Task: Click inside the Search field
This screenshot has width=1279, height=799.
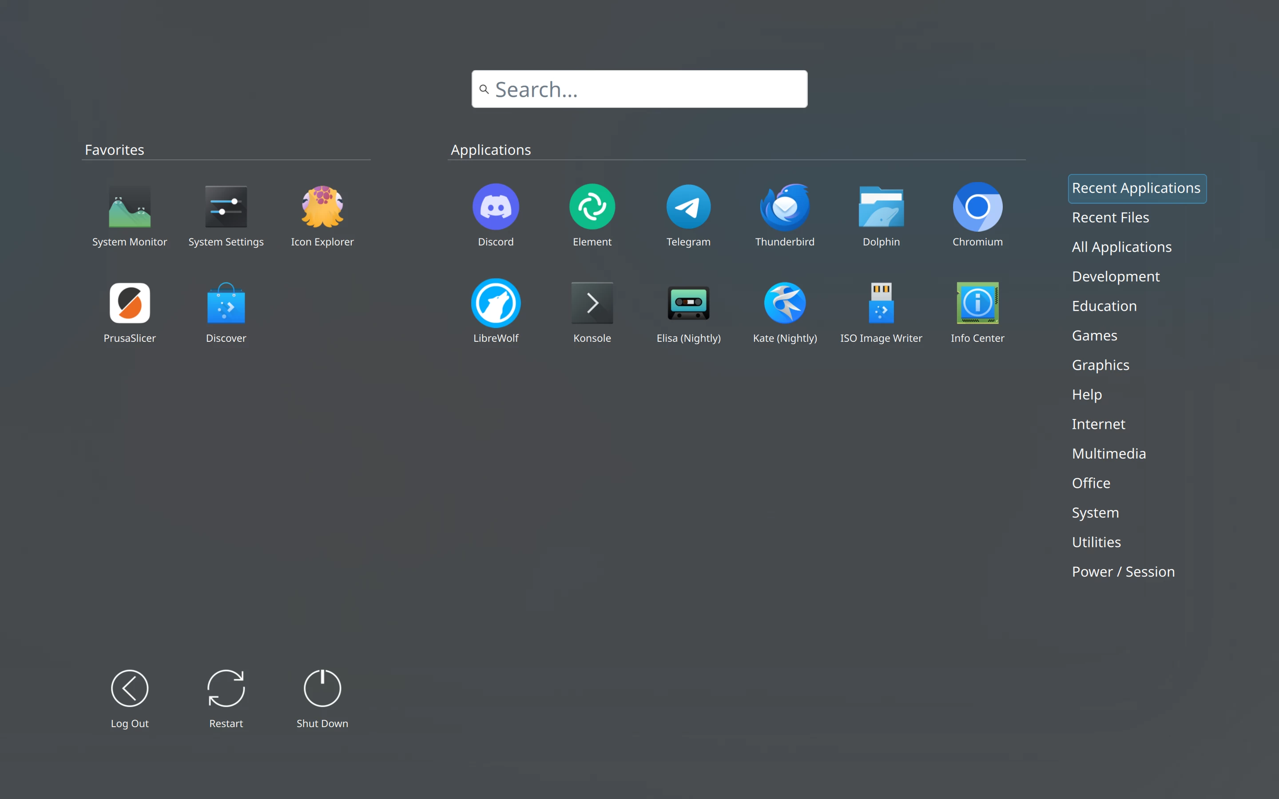Action: (639, 89)
